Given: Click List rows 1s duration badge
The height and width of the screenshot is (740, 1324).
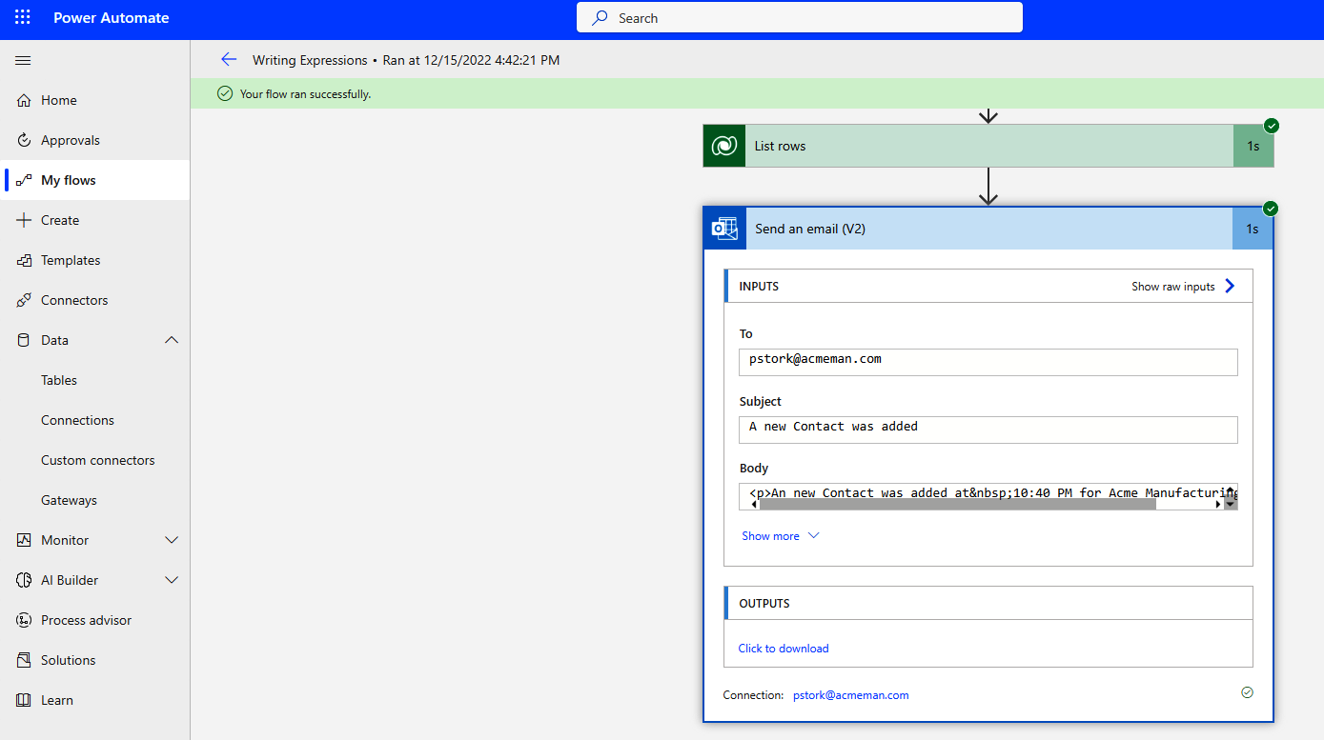Looking at the screenshot, I should 1253,146.
